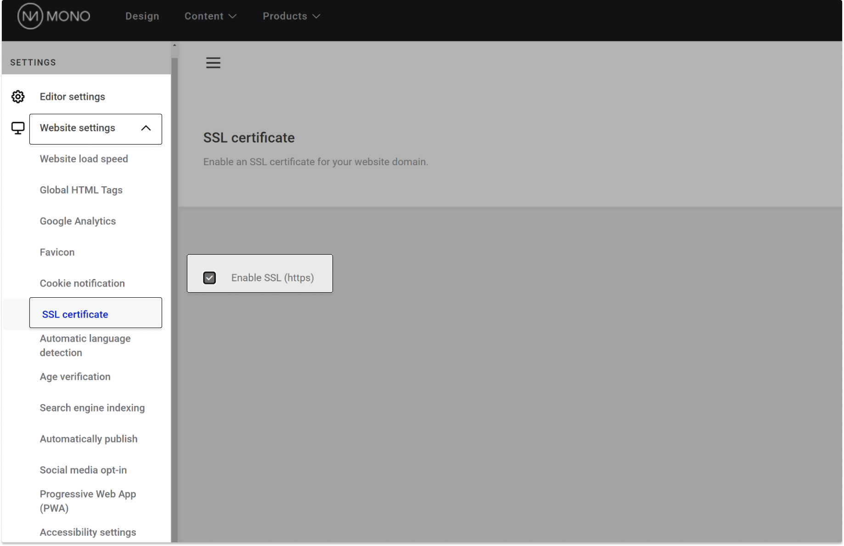Open Automatic language detection

coord(85,345)
